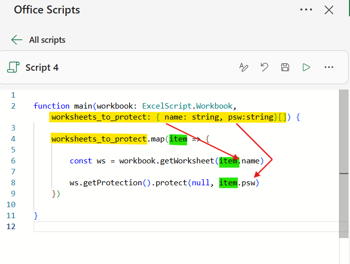Click 'worksheets_to_protect' on line 4
Screen dimensions: 350x264
(99, 139)
